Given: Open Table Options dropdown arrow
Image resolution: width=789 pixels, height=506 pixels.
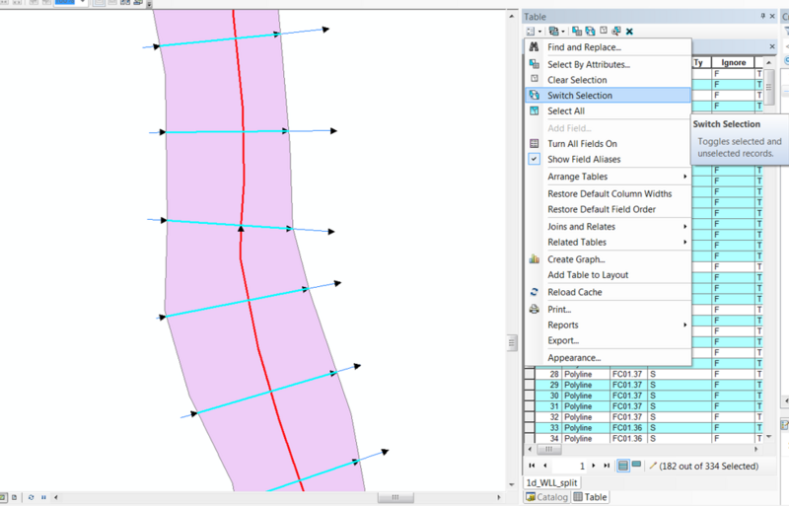Looking at the screenshot, I should point(540,32).
